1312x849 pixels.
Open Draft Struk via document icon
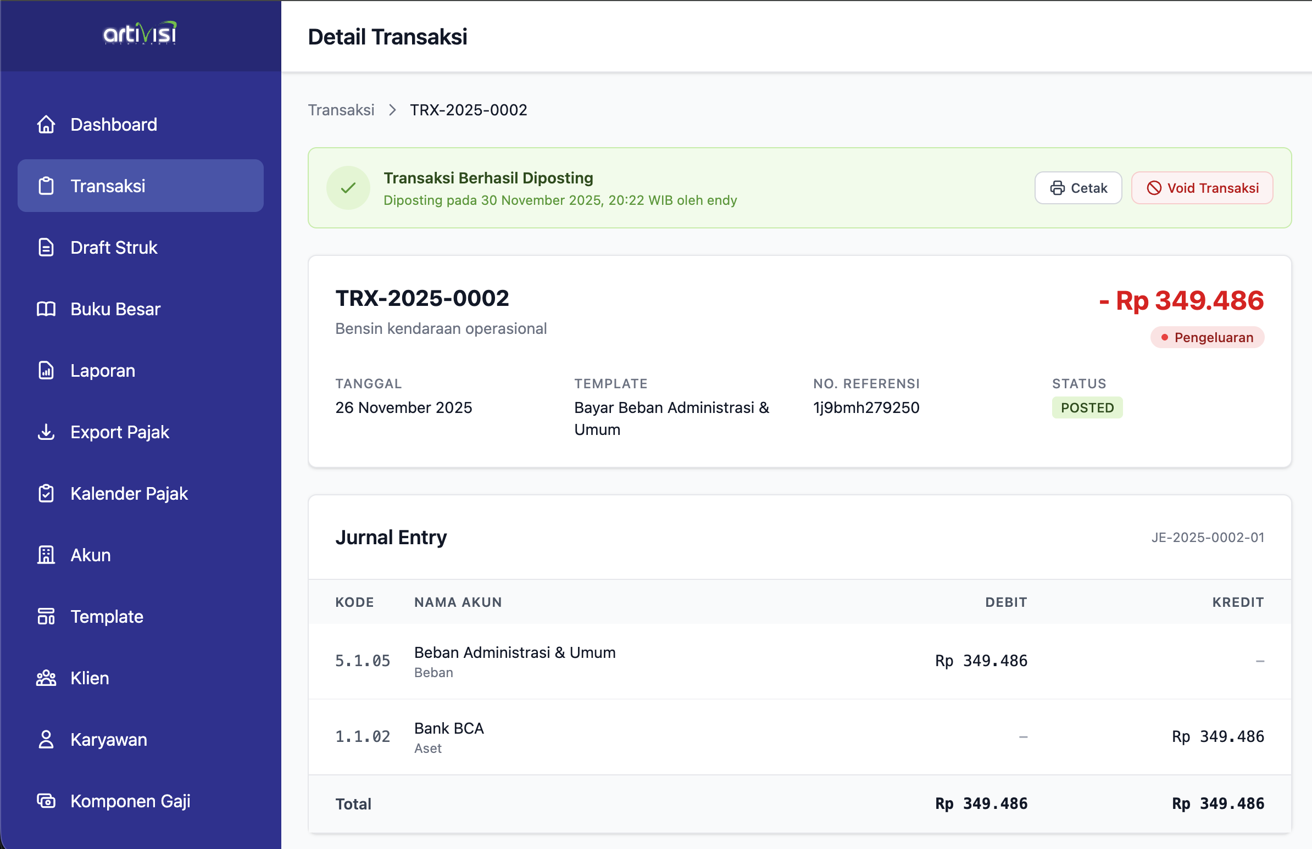tap(46, 247)
